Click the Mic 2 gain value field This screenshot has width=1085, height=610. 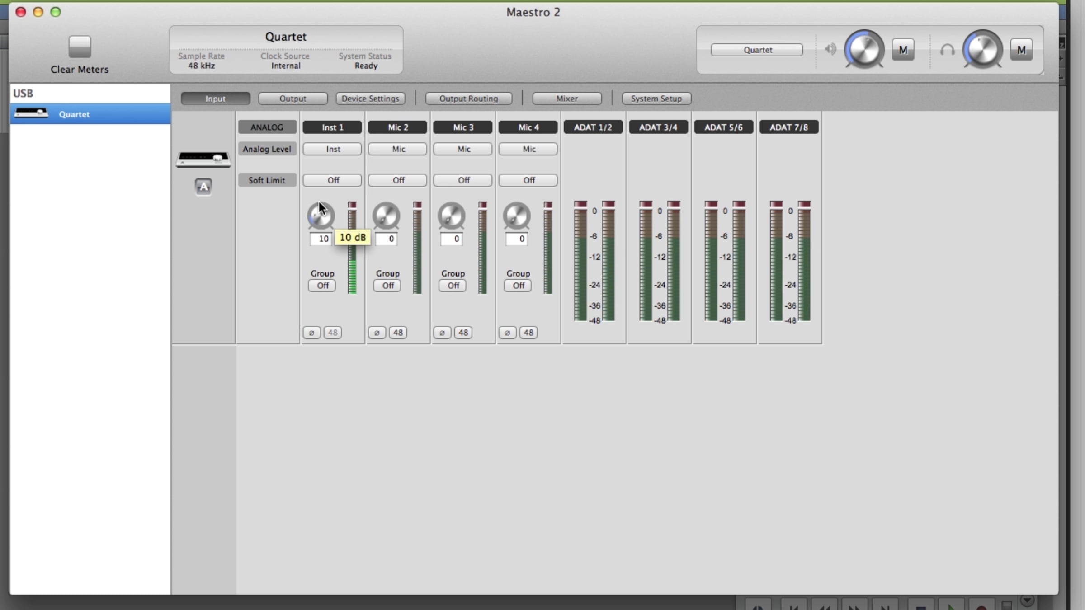[x=387, y=239]
